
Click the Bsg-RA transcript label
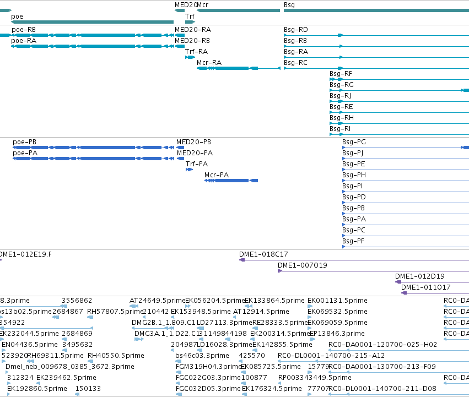click(x=296, y=52)
